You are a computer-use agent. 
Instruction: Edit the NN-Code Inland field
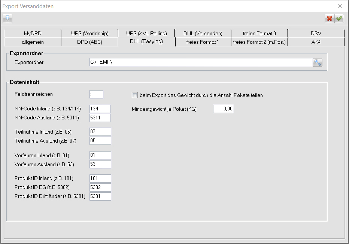click(x=100, y=109)
